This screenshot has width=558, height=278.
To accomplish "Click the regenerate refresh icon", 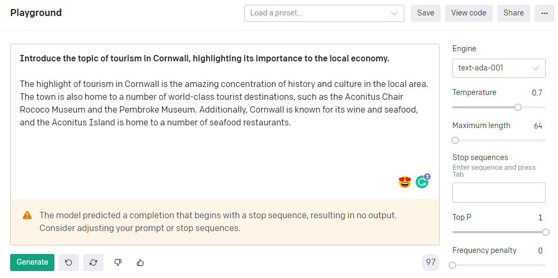I will 93,263.
